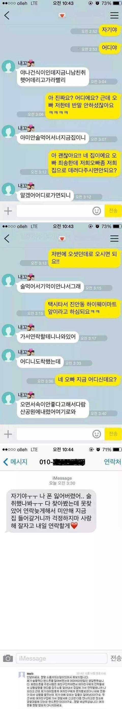Open the hamburger menu in the first chat
The height and width of the screenshot is (709, 122).
point(114,16)
